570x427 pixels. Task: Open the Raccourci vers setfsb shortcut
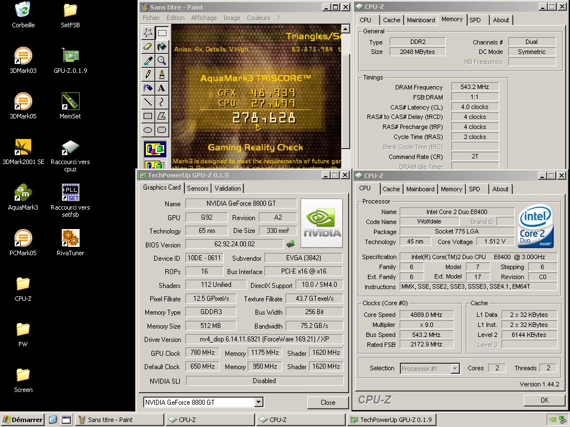tap(70, 201)
